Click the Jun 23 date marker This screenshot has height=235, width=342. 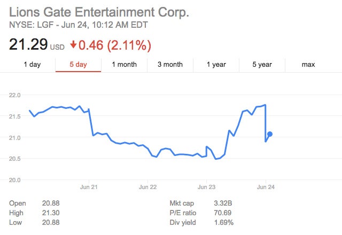[x=206, y=187]
